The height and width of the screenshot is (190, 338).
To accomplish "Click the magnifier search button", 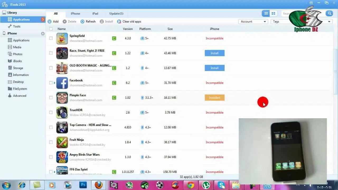I will pos(329,13).
